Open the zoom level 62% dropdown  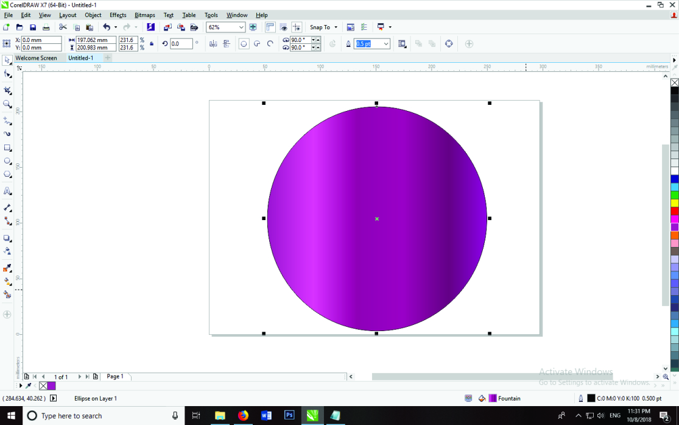tap(241, 27)
